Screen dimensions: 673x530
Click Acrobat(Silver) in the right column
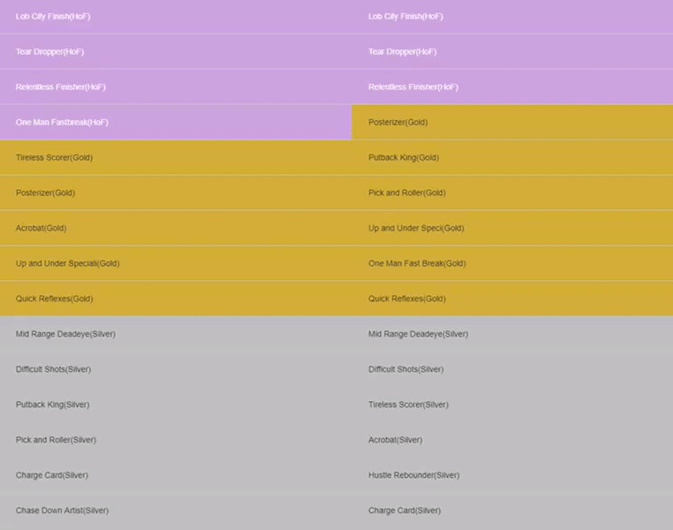click(x=512, y=440)
